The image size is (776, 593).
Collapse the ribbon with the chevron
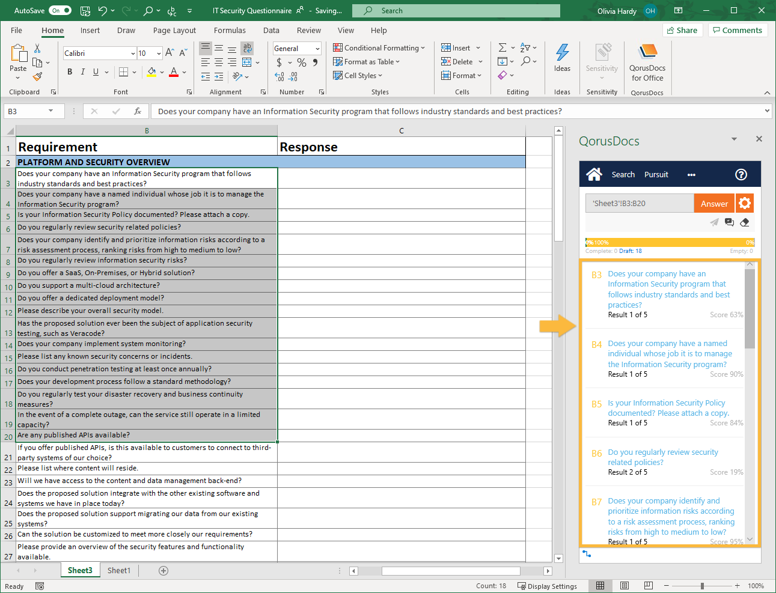point(767,93)
